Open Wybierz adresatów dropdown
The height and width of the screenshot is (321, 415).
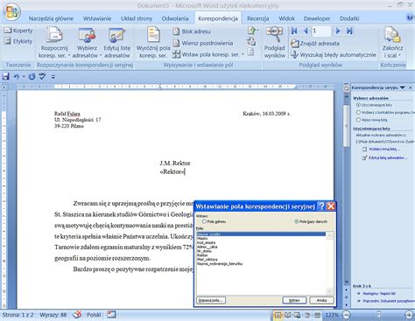coord(87,43)
